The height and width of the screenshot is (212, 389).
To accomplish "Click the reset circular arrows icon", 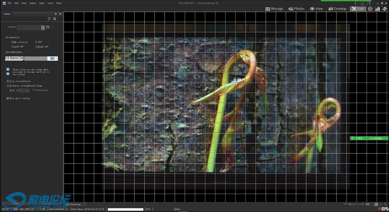I will [x=49, y=19].
